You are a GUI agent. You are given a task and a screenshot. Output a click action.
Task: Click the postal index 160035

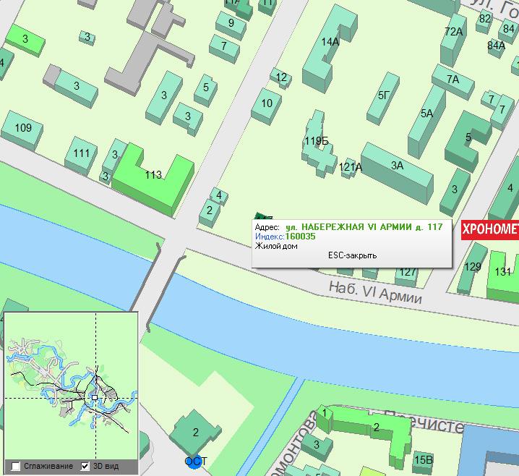tap(300, 236)
